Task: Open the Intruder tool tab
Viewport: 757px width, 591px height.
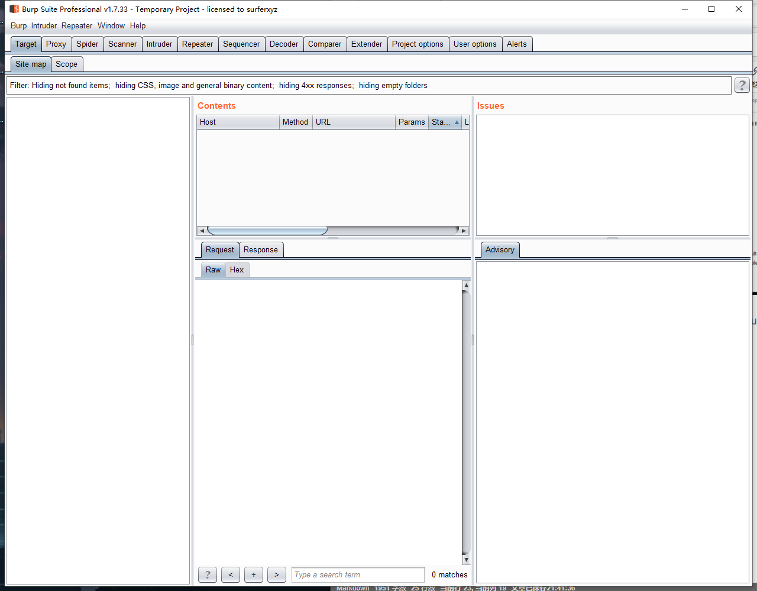Action: tap(159, 44)
